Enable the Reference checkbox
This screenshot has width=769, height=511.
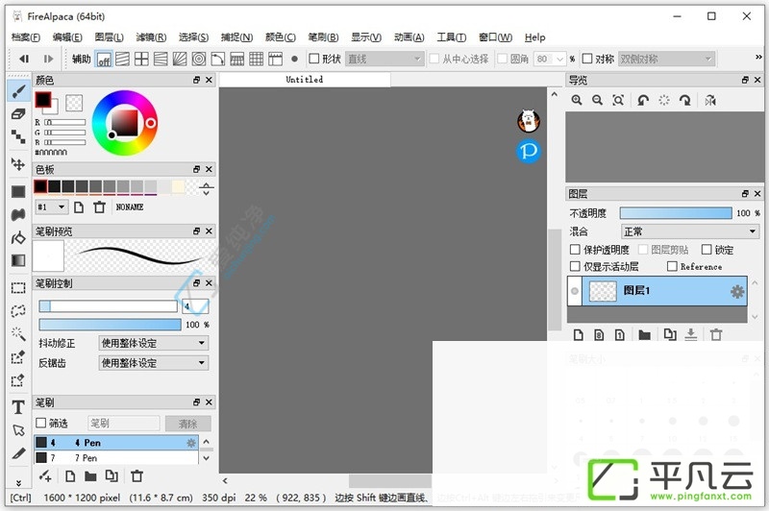coord(672,266)
